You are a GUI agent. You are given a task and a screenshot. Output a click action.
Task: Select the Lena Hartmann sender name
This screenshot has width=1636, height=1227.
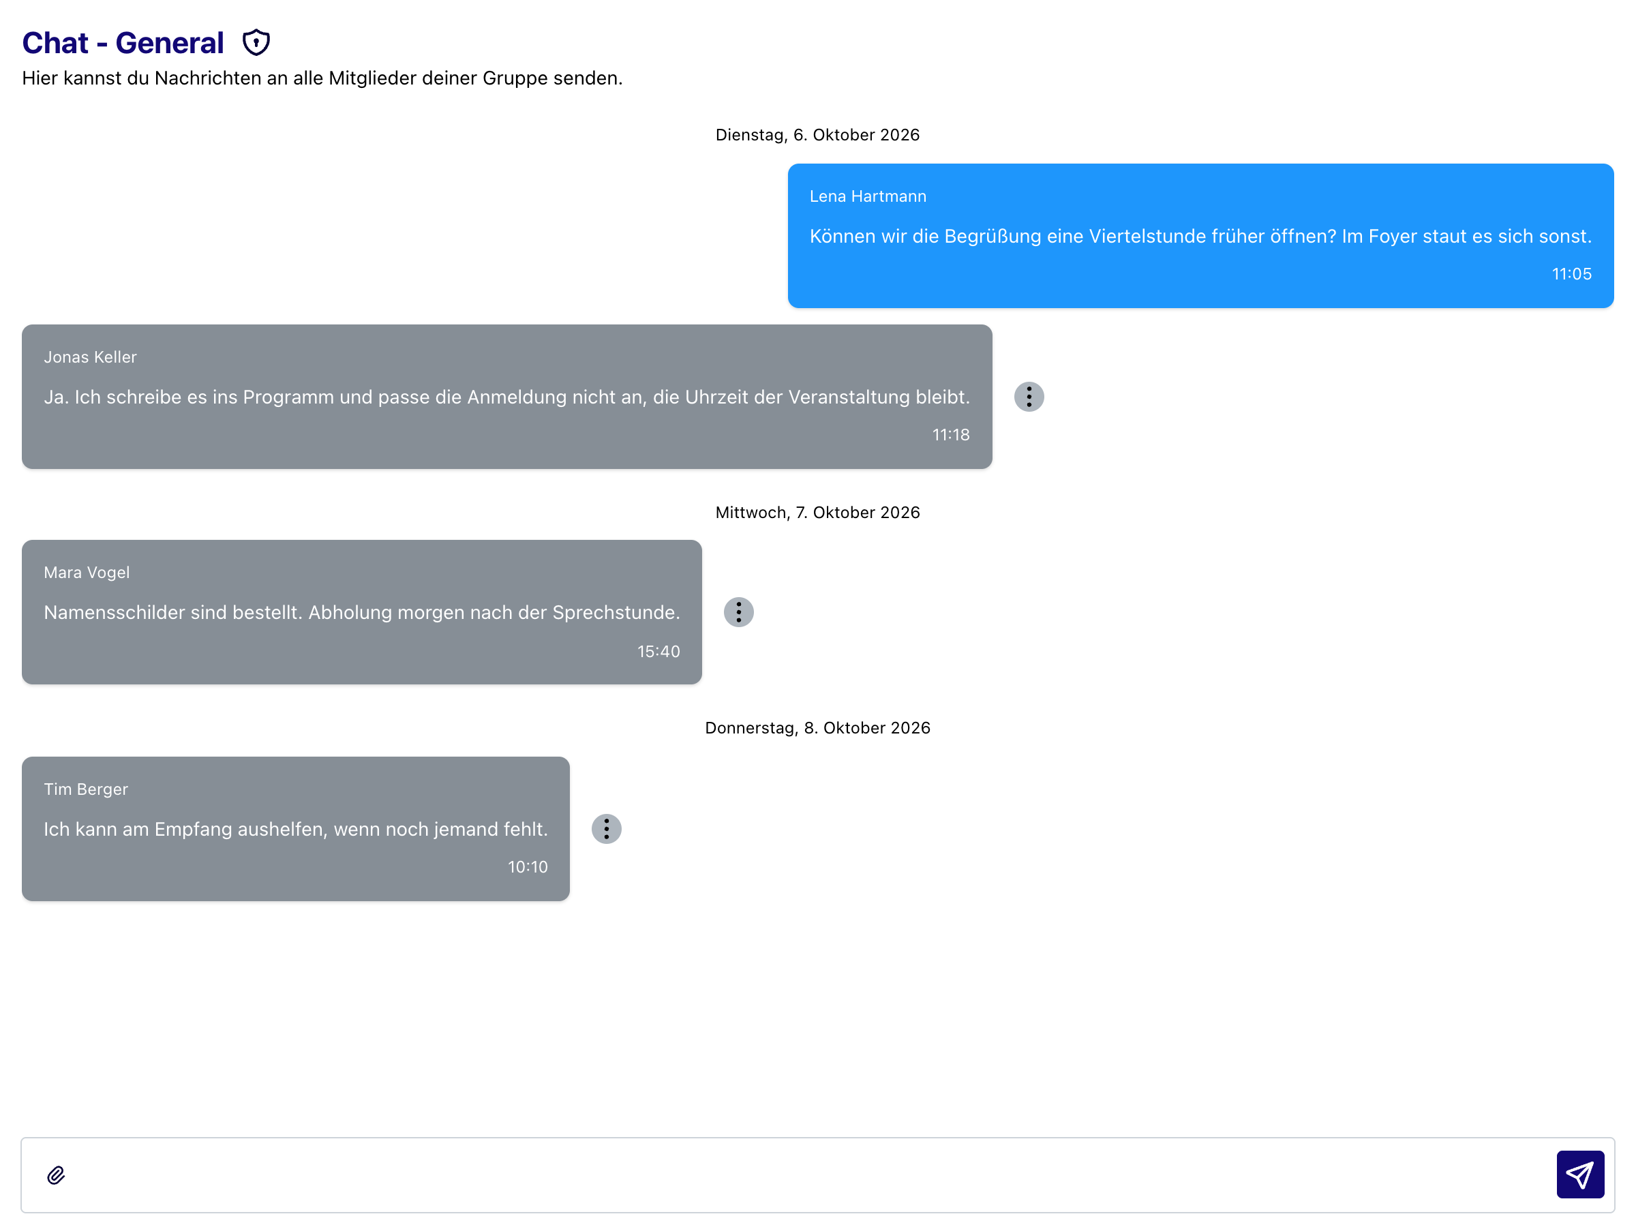(x=868, y=197)
